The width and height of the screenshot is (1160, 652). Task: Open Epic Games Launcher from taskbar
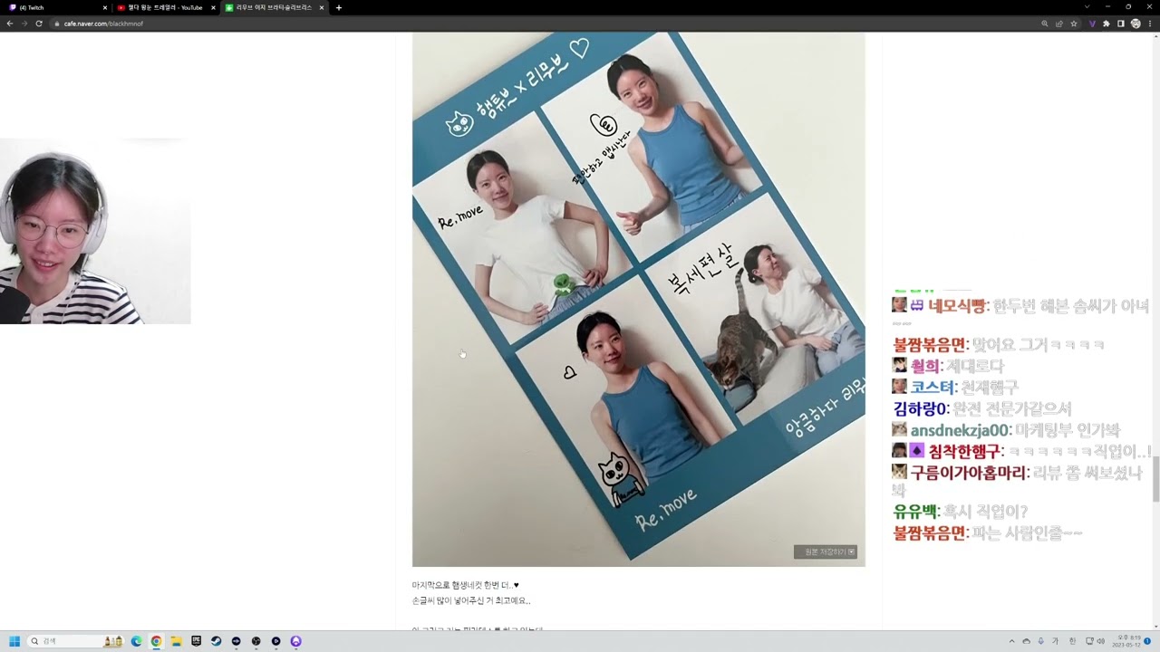coord(196,641)
